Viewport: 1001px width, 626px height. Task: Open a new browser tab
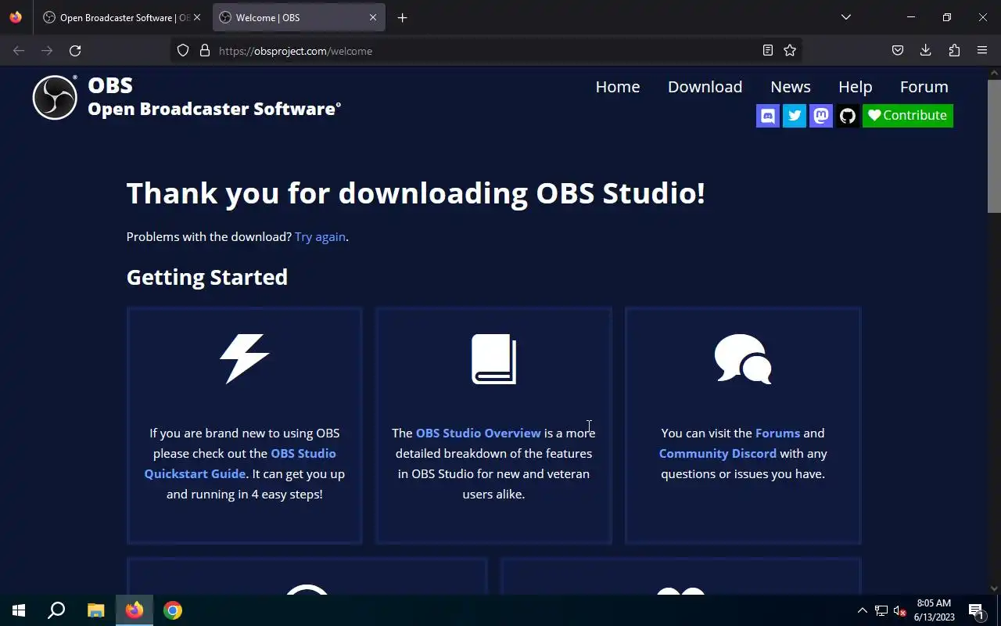pyautogui.click(x=402, y=18)
